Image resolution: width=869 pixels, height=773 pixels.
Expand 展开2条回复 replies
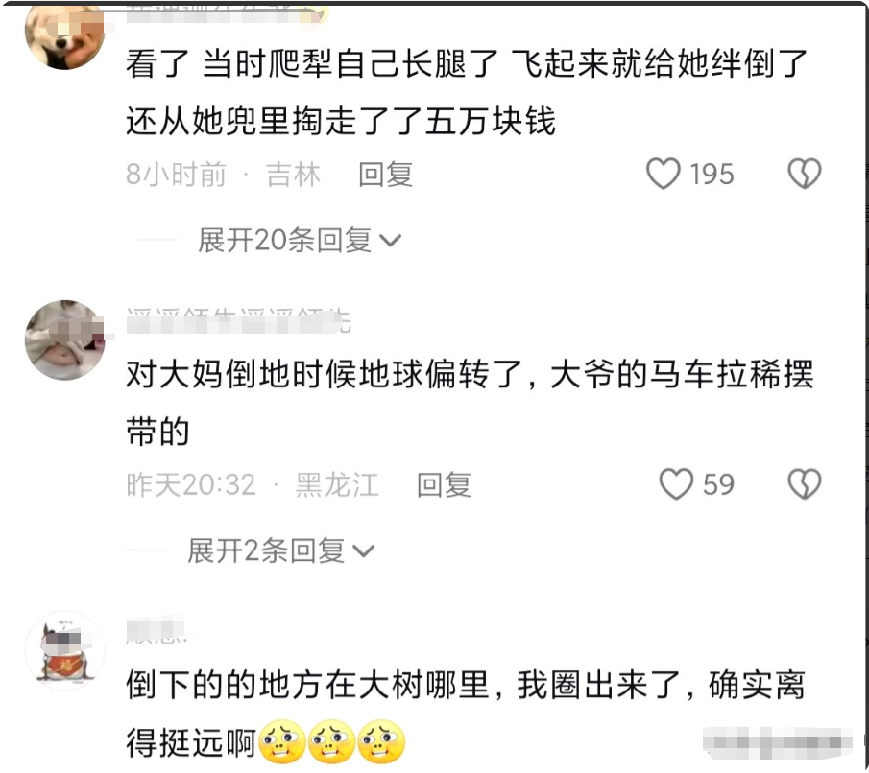281,550
